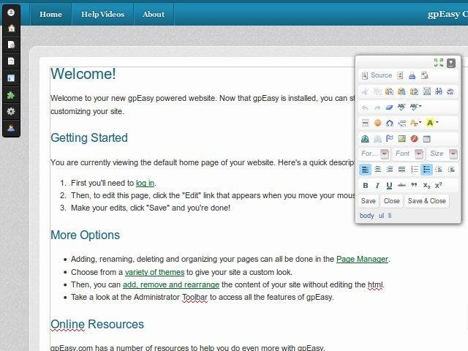Screen dimensions: 468x351
Task: Toggle bold formatting
Action: (x=365, y=186)
